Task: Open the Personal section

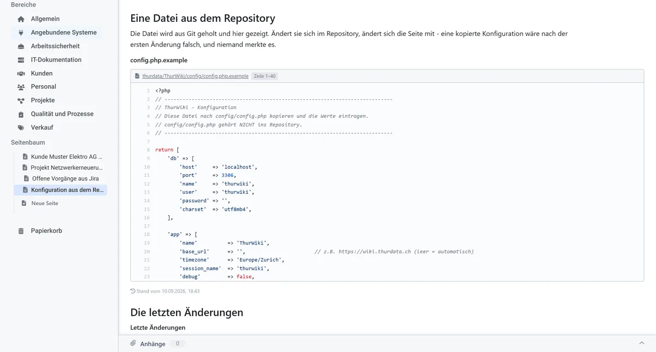Action: point(44,87)
